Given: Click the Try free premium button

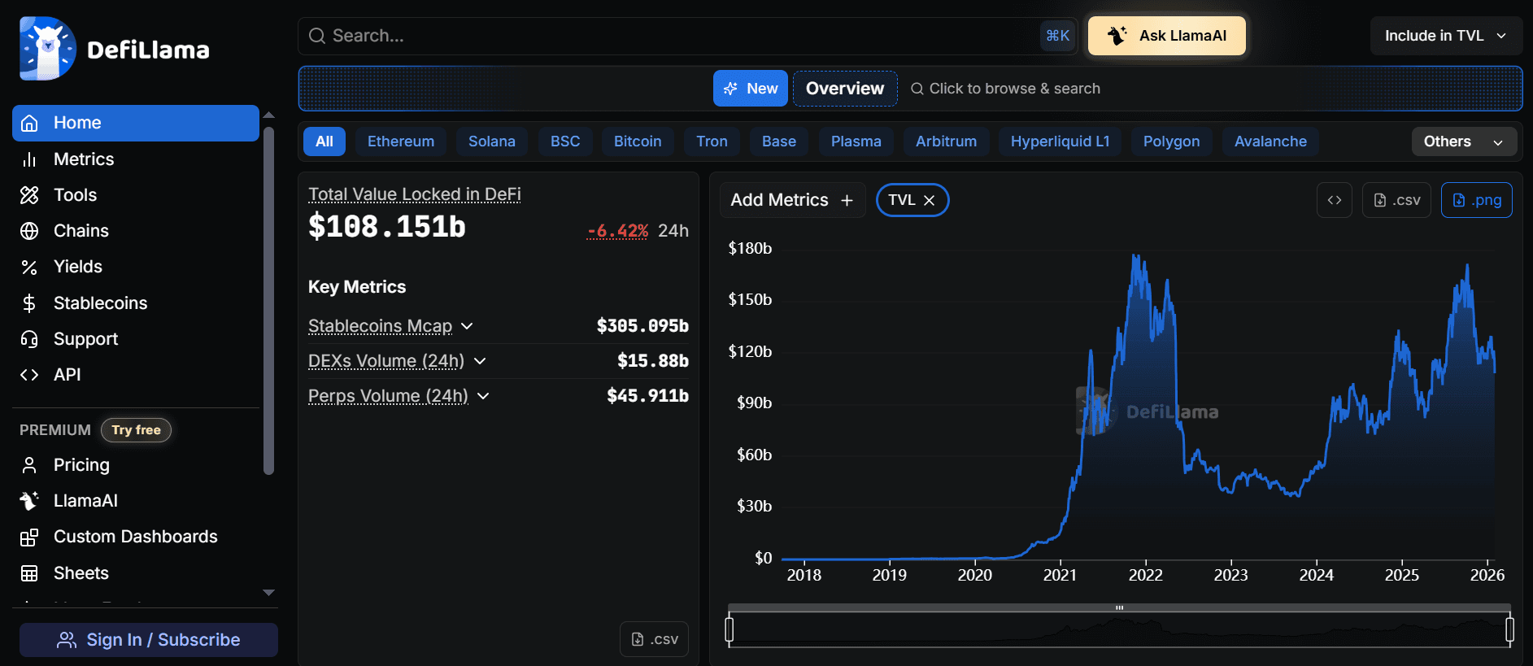Looking at the screenshot, I should (136, 430).
